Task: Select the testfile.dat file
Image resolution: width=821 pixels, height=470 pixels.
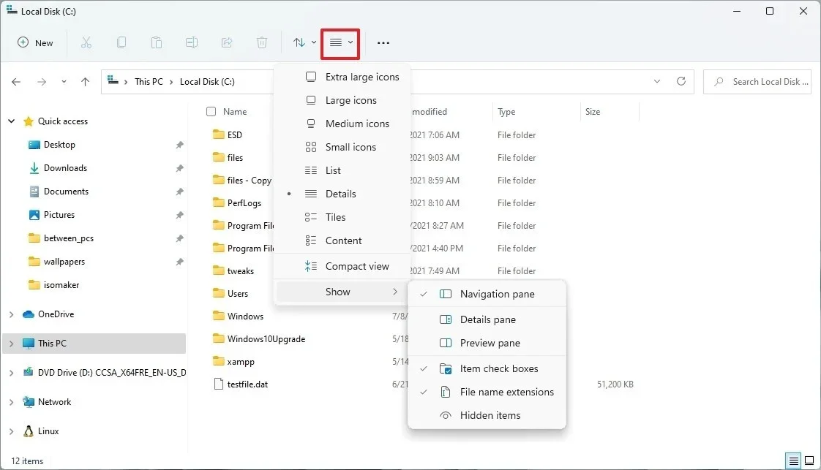Action: (241, 384)
